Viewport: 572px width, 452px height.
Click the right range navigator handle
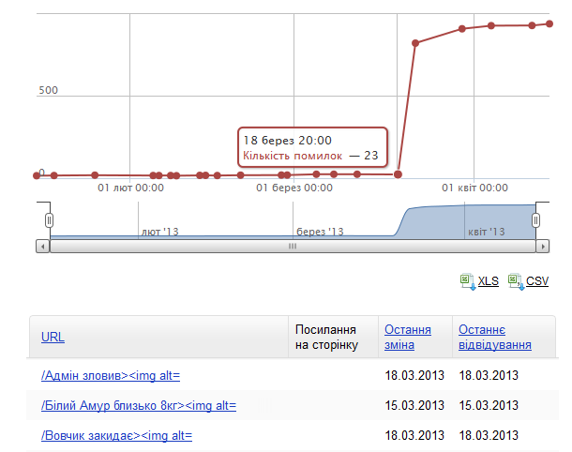point(536,220)
